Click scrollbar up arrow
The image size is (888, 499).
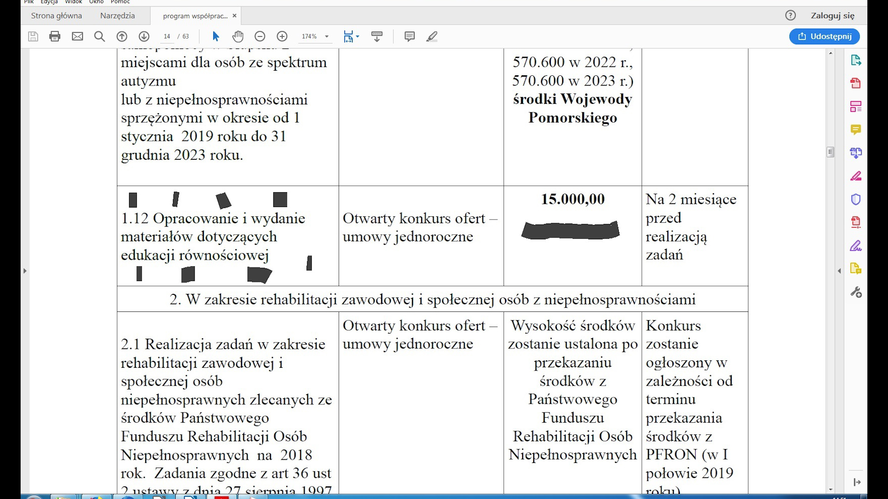coord(831,54)
